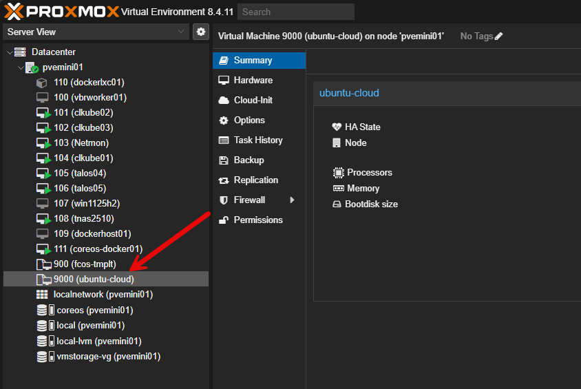This screenshot has width=581, height=389.
Task: Select the Summary tab
Action: click(x=253, y=61)
